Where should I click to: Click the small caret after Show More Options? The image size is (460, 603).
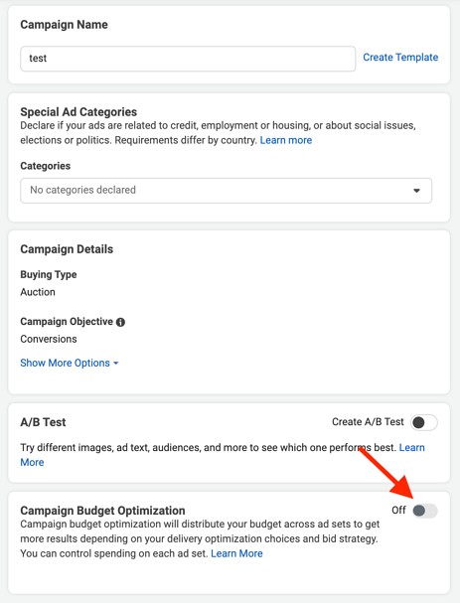pos(116,363)
